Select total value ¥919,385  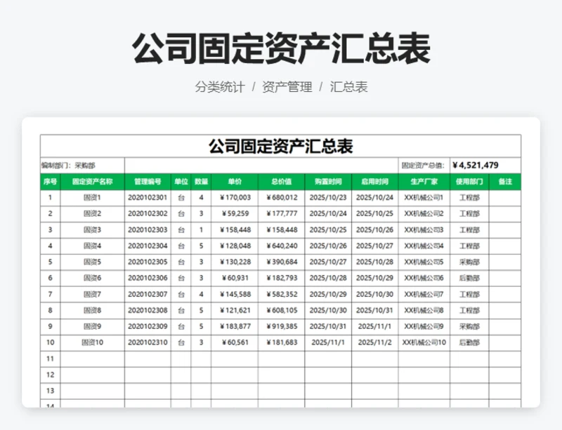pos(282,326)
